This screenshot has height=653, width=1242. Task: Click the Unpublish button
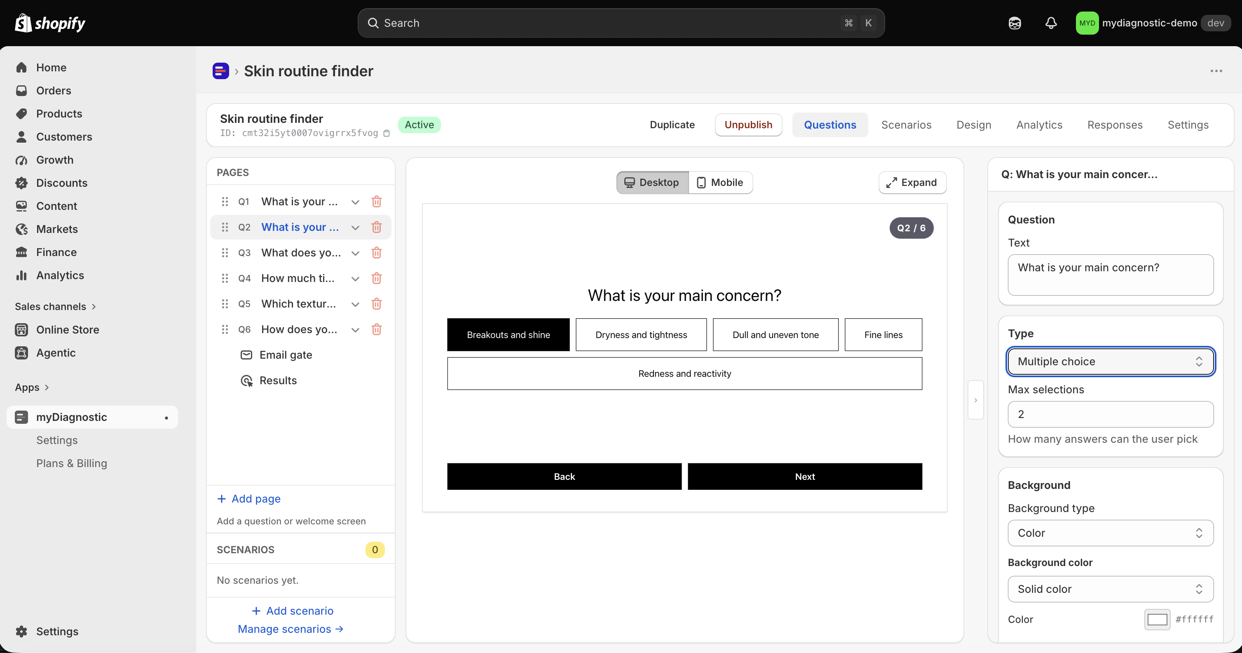click(748, 125)
